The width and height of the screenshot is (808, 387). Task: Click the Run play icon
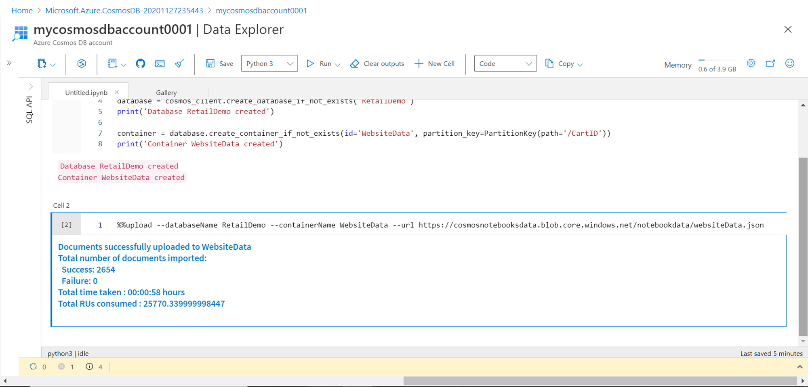pyautogui.click(x=310, y=63)
